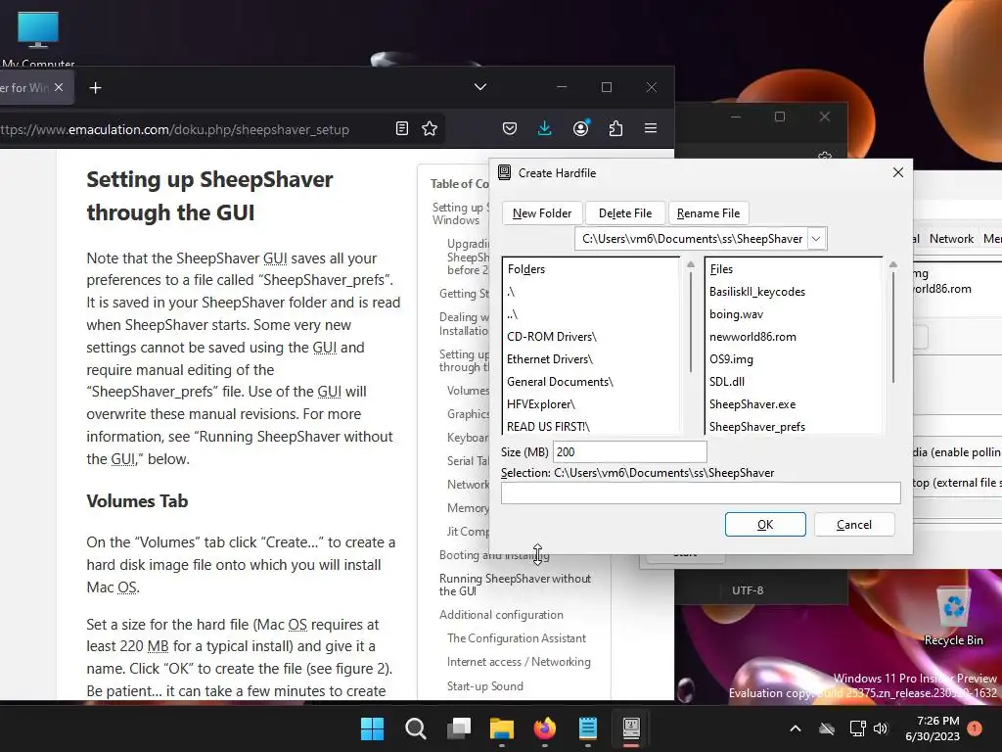Select the CD-ROM Drivers\ folder
Viewport: 1002px width, 752px height.
pos(552,337)
